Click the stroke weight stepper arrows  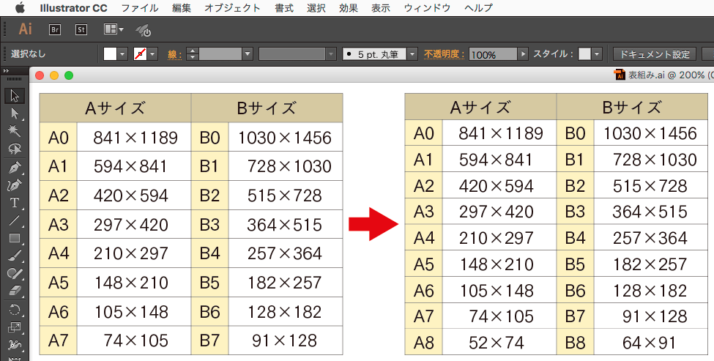pyautogui.click(x=193, y=54)
